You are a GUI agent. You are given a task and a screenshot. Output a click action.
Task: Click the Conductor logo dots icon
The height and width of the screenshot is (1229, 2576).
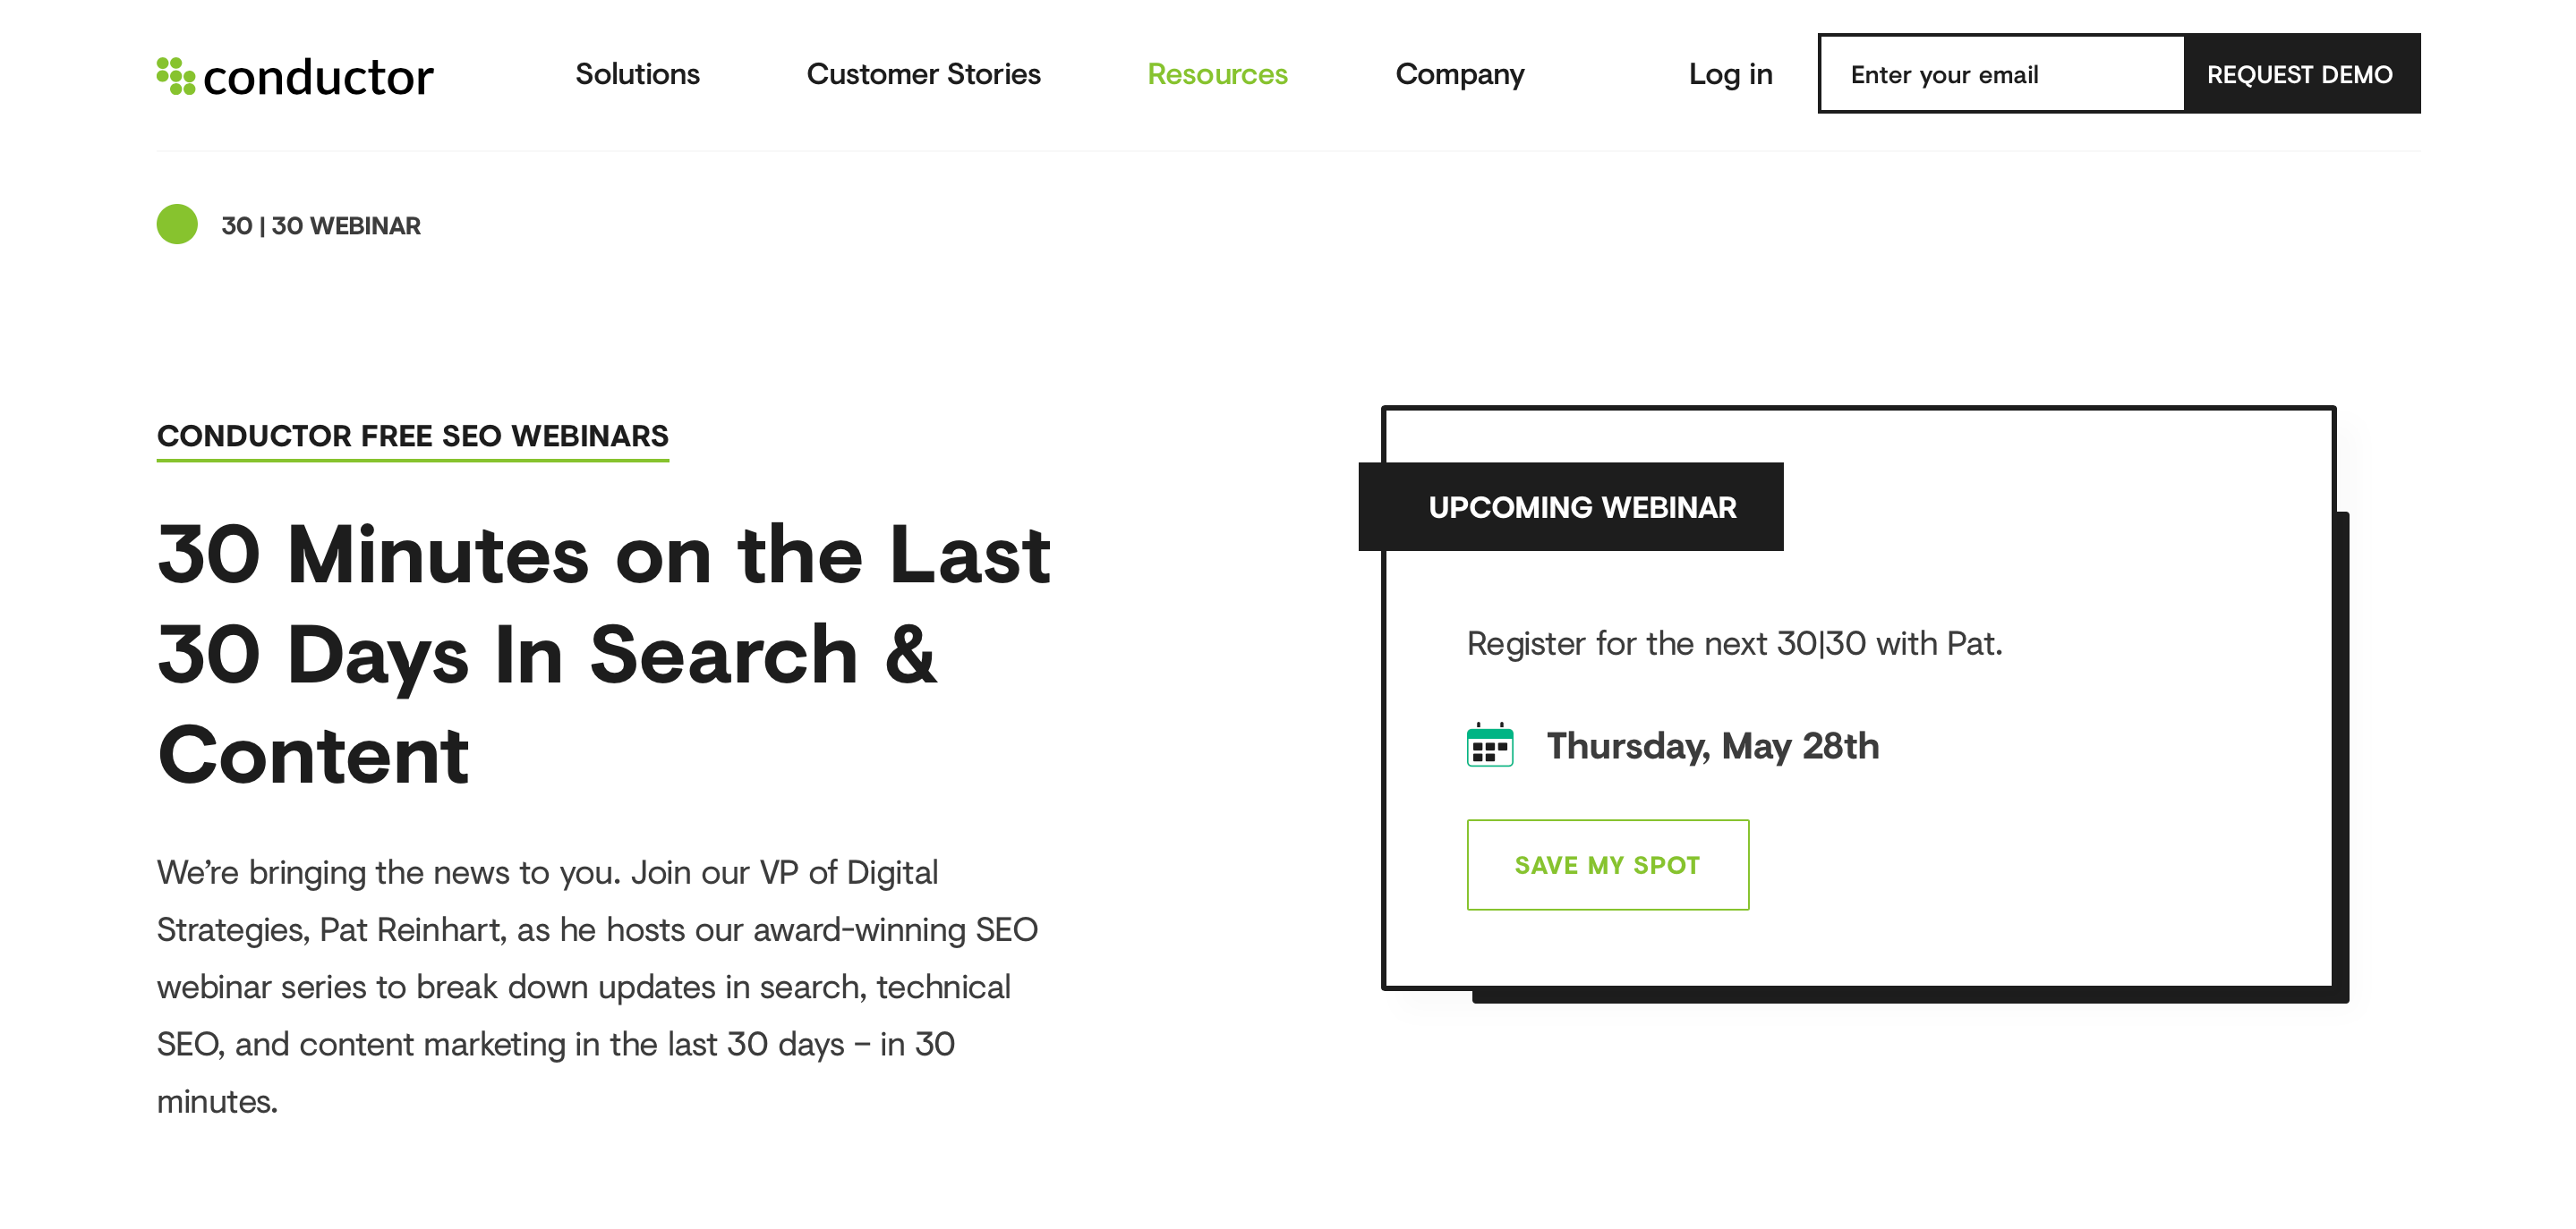pyautogui.click(x=176, y=76)
